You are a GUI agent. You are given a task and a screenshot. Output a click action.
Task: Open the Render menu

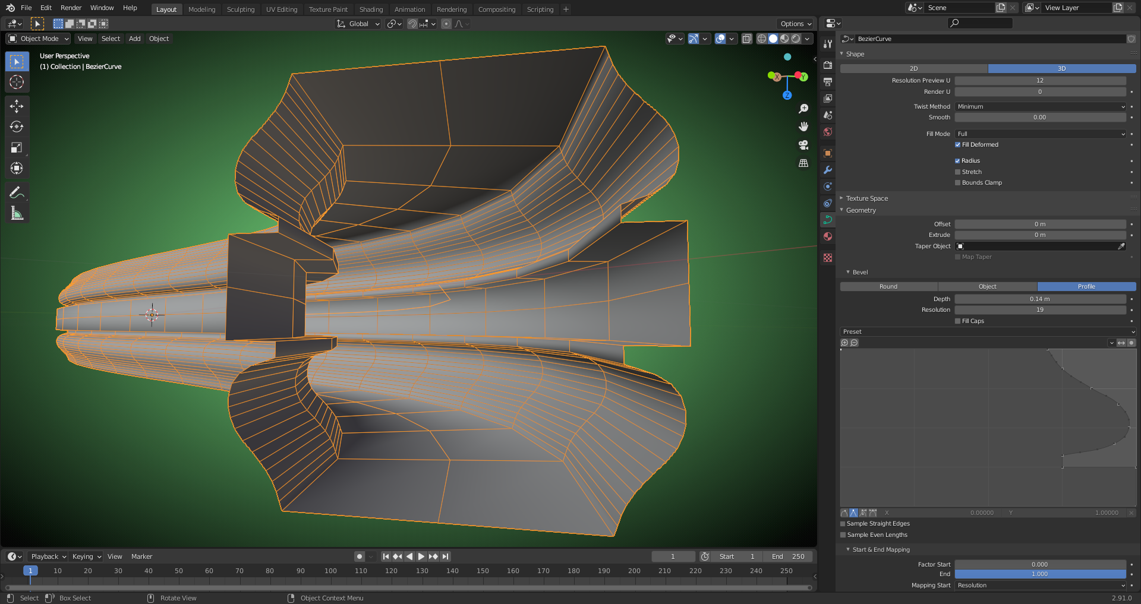(x=71, y=8)
